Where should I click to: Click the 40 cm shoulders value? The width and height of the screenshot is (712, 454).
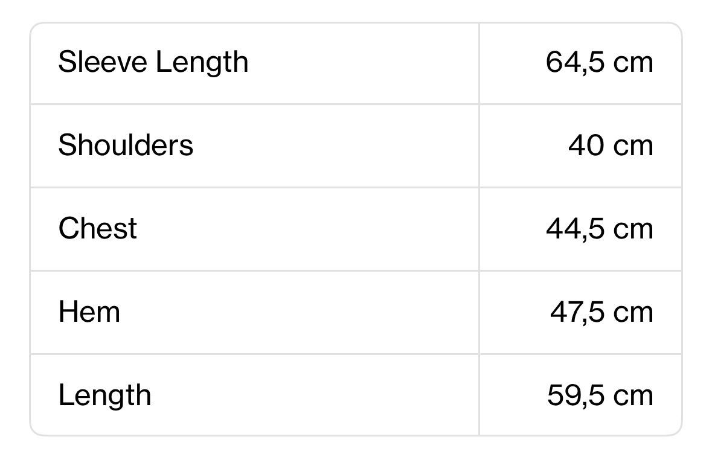tap(611, 145)
